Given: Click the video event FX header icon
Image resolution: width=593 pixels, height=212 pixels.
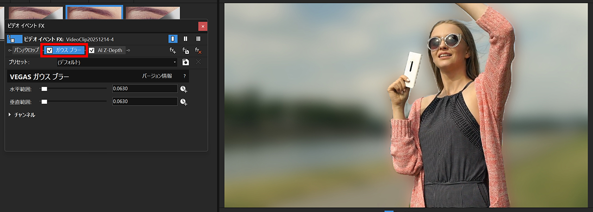Looking at the screenshot, I should tap(15, 39).
